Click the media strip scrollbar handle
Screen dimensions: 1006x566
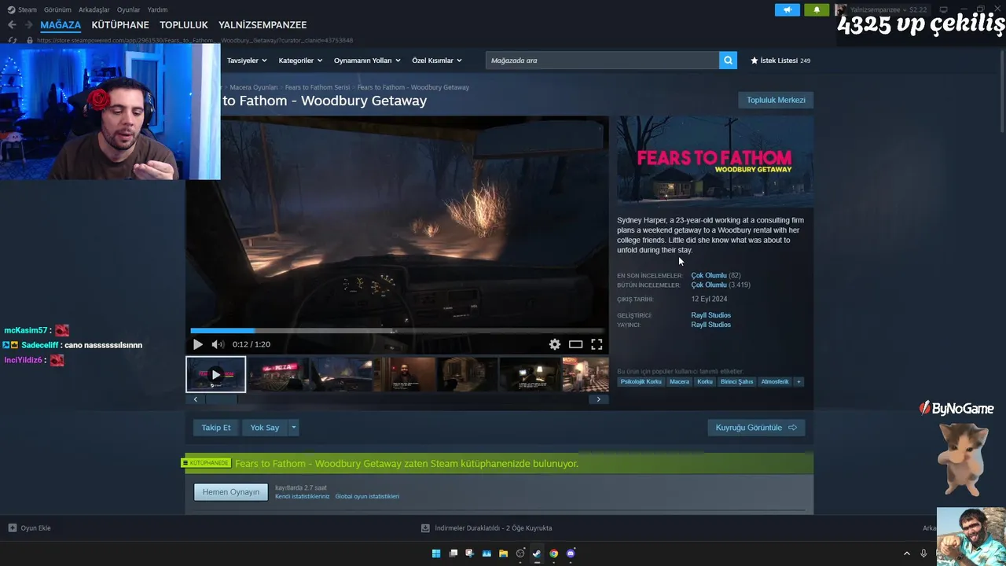pyautogui.click(x=221, y=399)
